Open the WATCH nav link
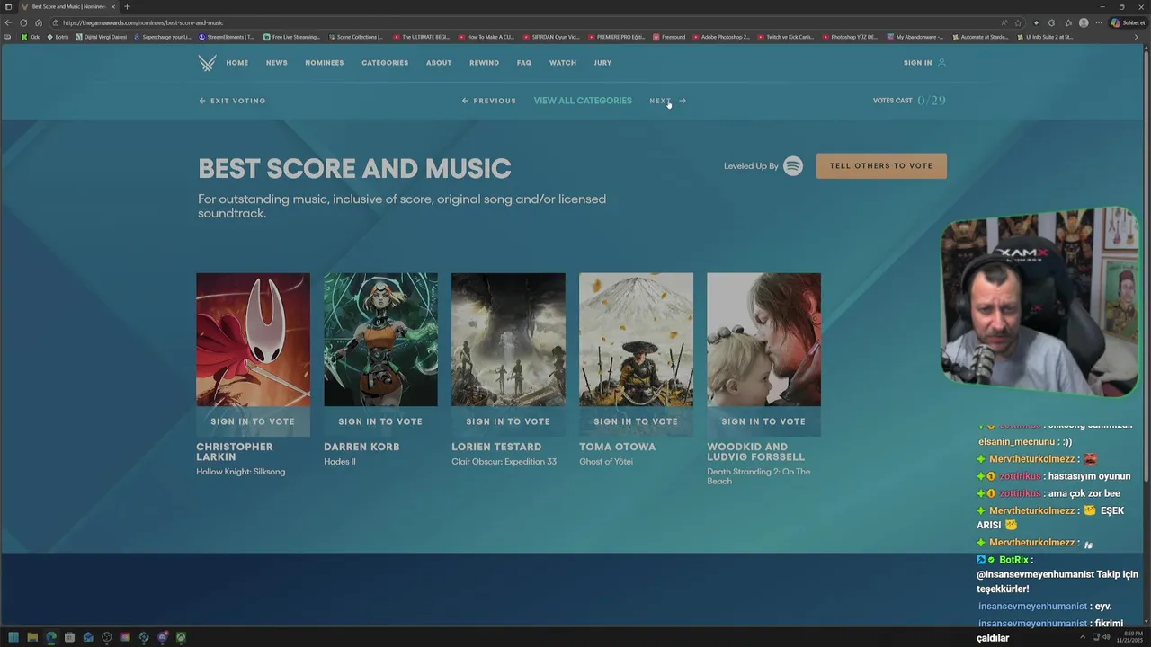1151x647 pixels. (563, 63)
